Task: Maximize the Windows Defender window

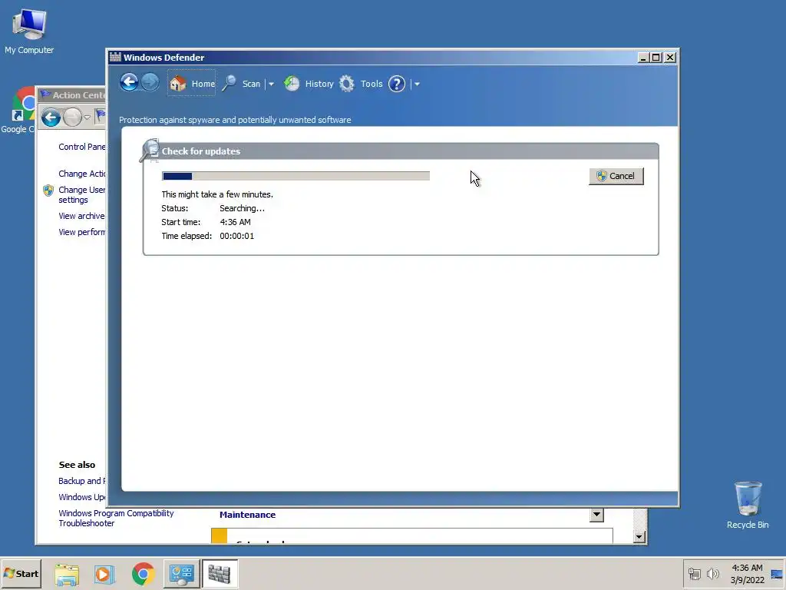Action: [x=656, y=58]
